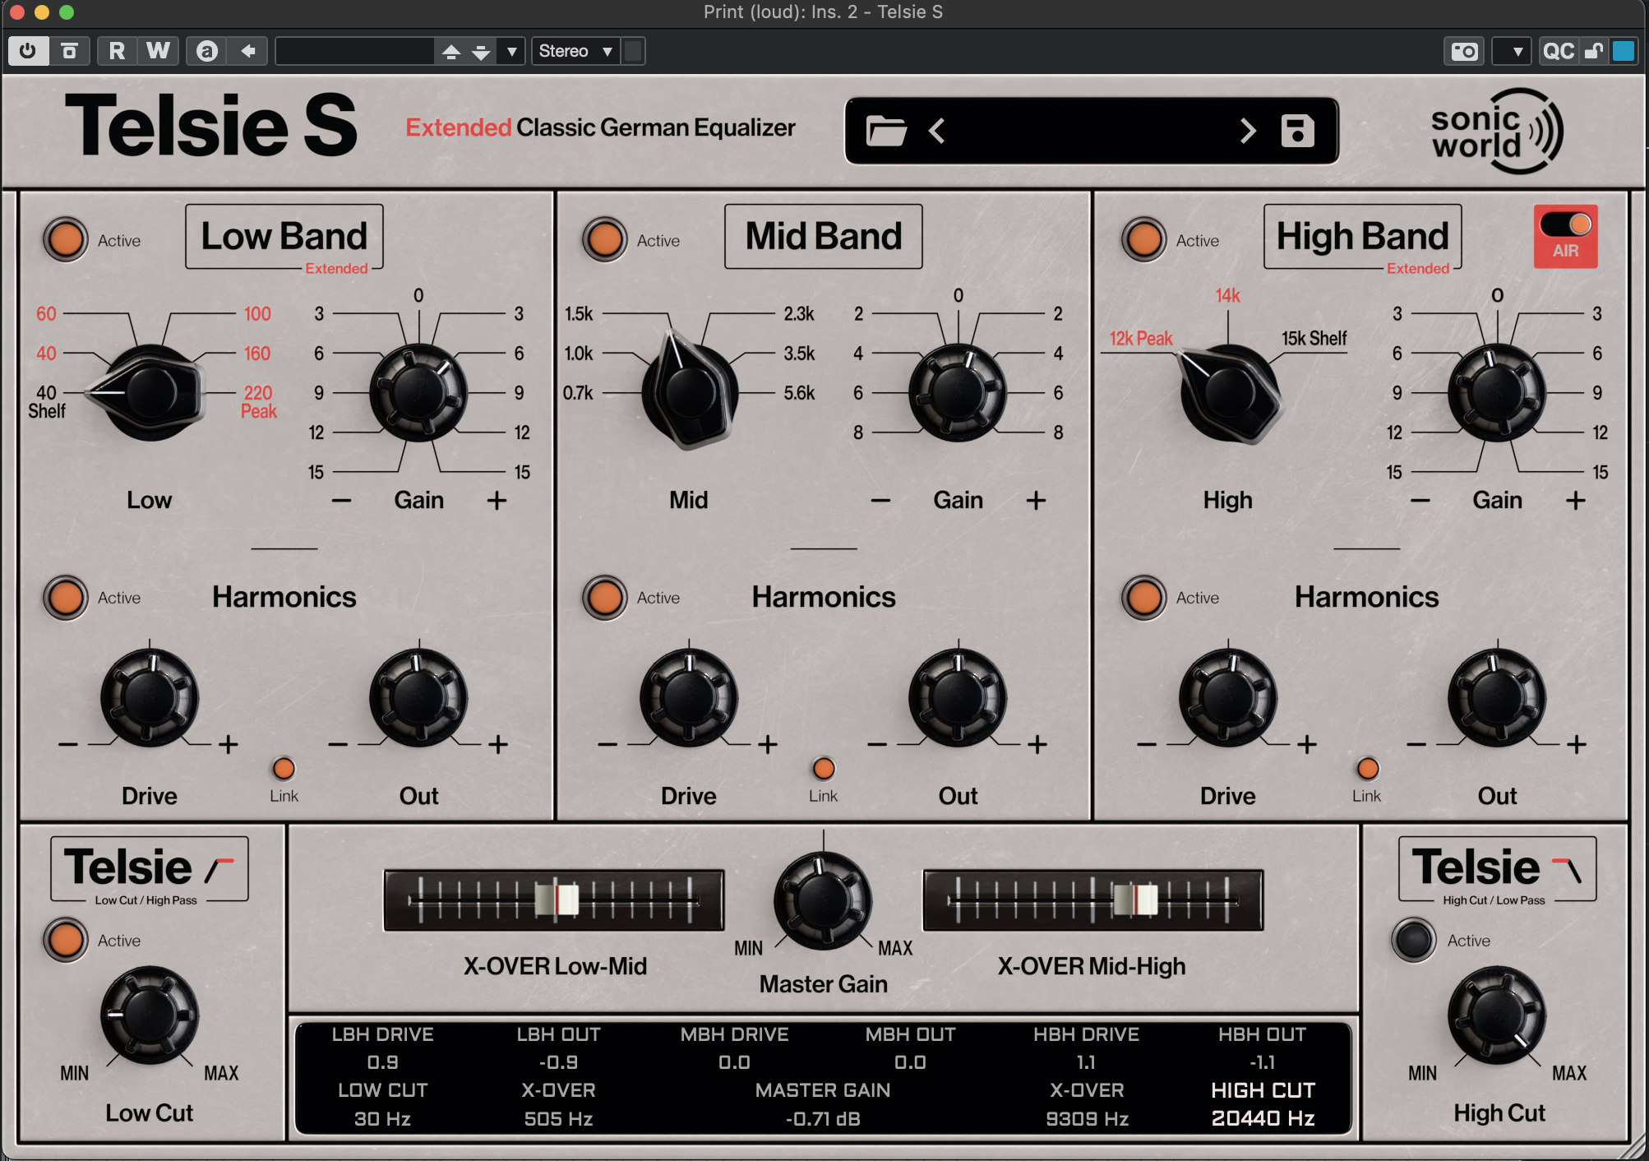Disable the Low Band Active button

tap(66, 240)
